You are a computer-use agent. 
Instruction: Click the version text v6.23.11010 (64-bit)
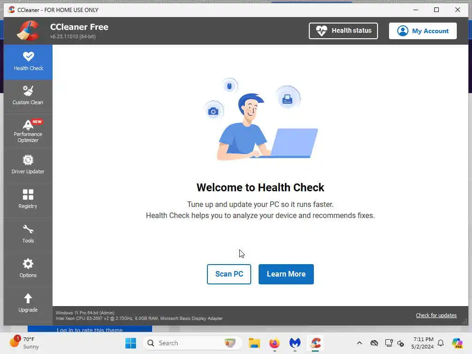tap(73, 36)
